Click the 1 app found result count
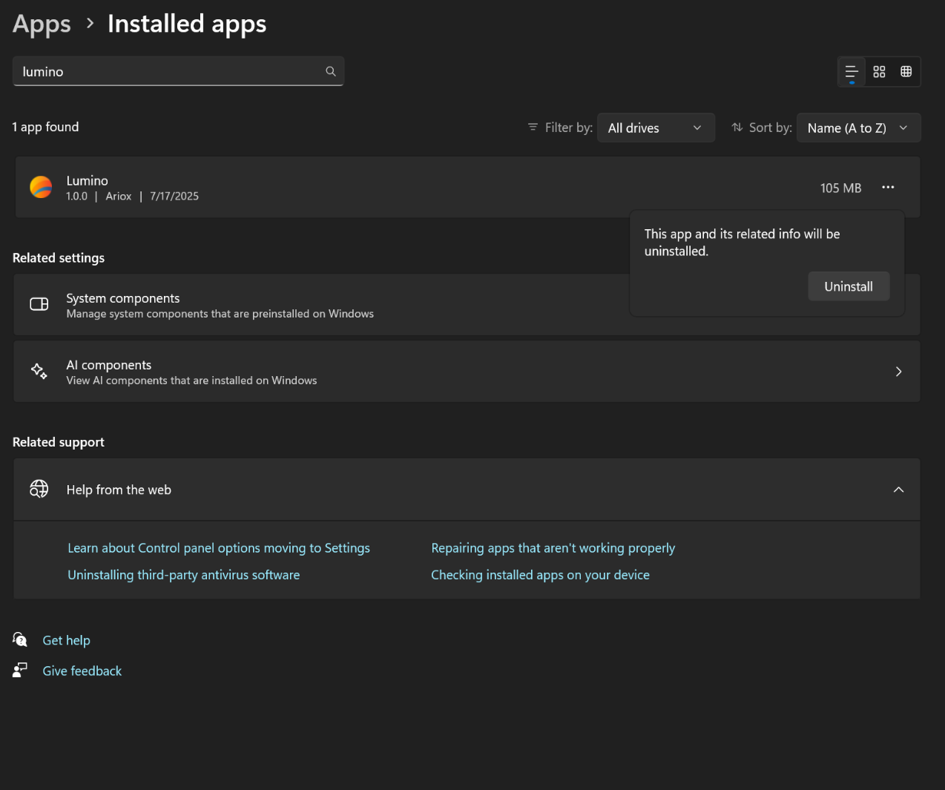The height and width of the screenshot is (790, 945). point(45,127)
